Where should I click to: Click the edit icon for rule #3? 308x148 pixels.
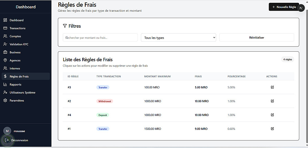(272, 87)
